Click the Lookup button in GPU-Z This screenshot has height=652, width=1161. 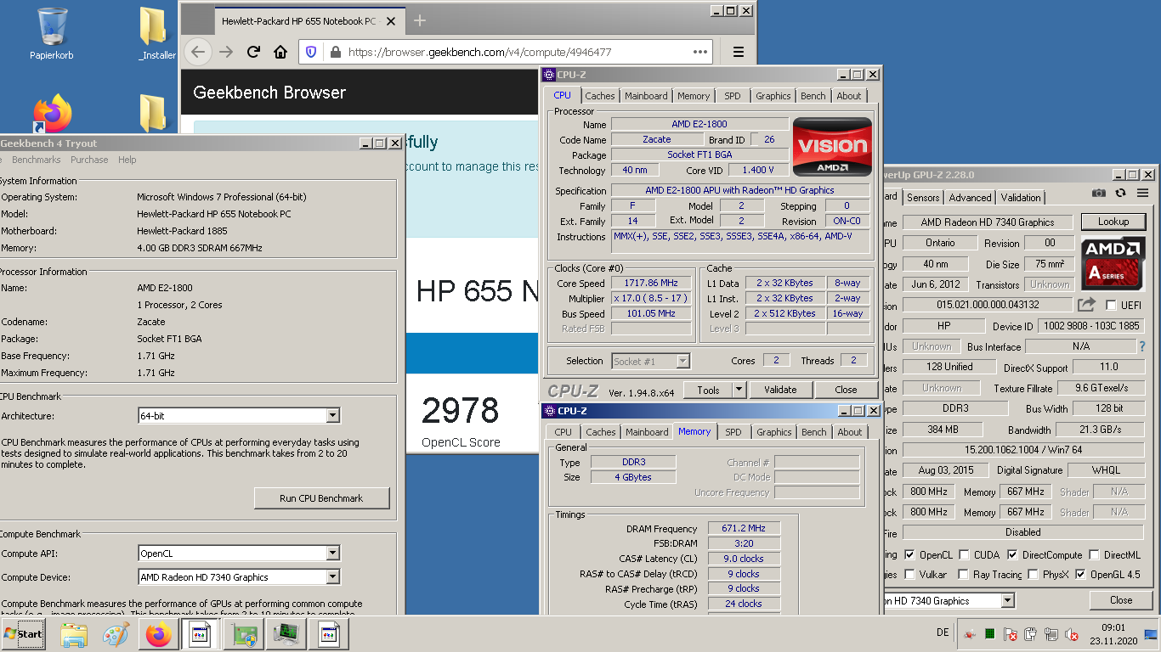[x=1113, y=222]
